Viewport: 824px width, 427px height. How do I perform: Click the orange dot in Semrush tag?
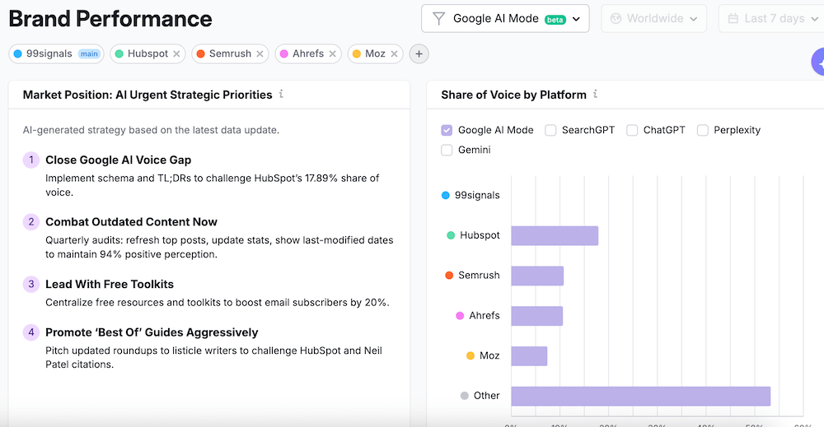tap(201, 54)
